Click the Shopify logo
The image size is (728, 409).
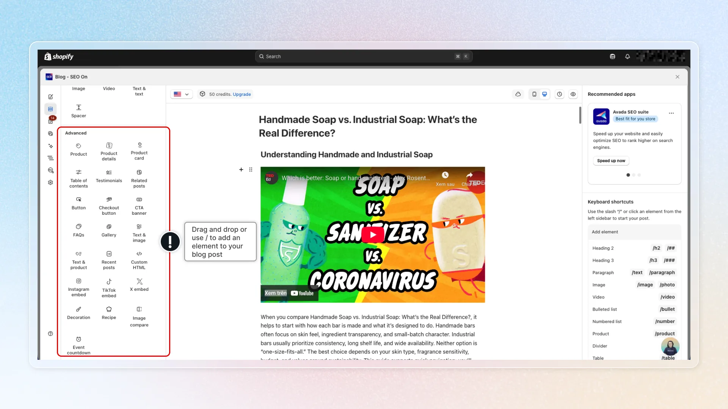point(59,56)
